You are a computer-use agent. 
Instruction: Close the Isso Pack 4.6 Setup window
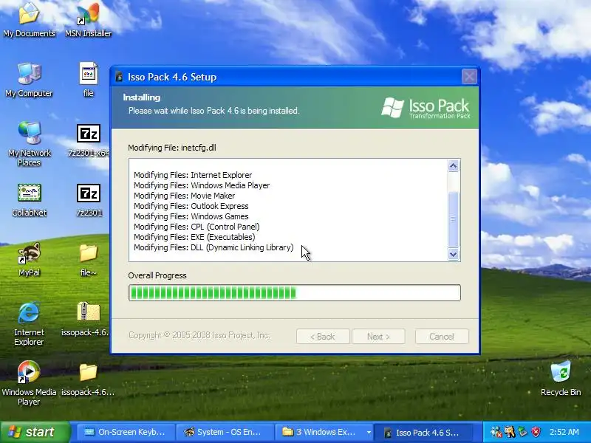[x=469, y=77]
